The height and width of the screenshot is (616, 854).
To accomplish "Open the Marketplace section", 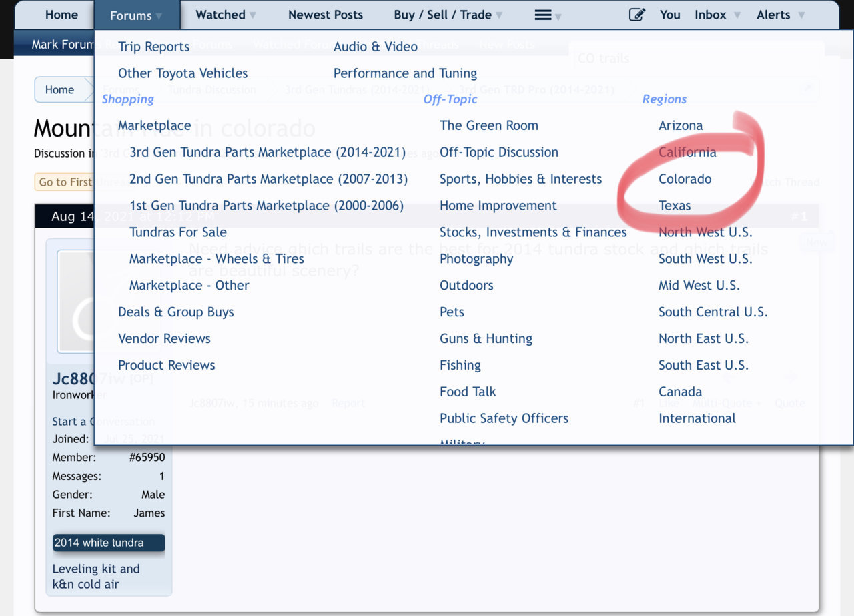I will [154, 125].
